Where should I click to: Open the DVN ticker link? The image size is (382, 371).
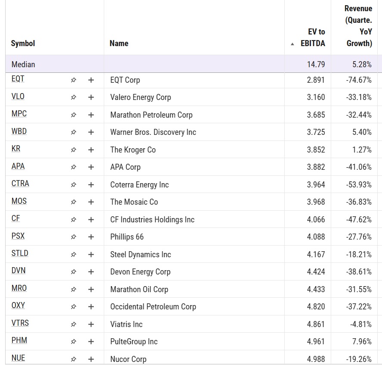[x=18, y=271]
